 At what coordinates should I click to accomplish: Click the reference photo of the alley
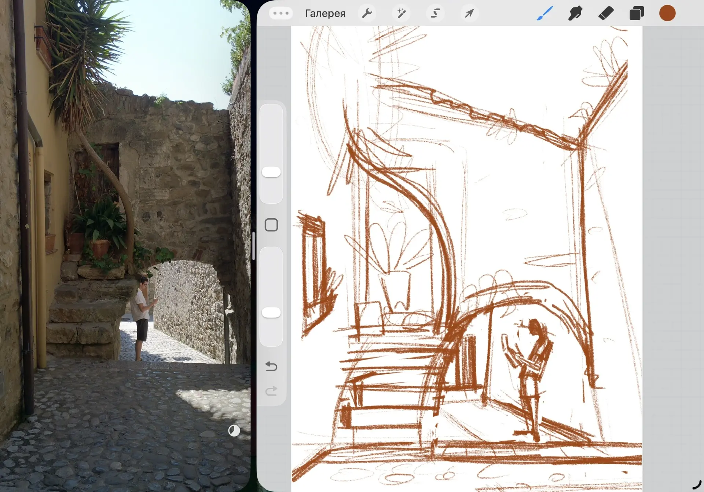pos(125,246)
